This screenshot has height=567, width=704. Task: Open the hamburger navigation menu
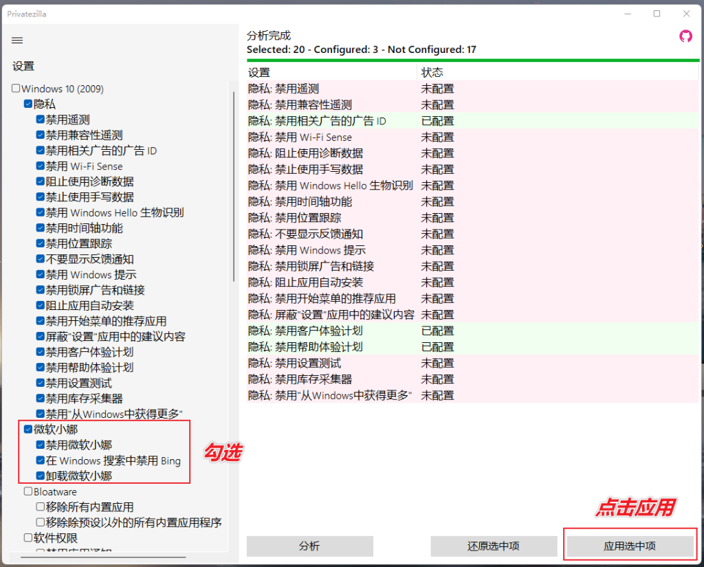(x=16, y=40)
